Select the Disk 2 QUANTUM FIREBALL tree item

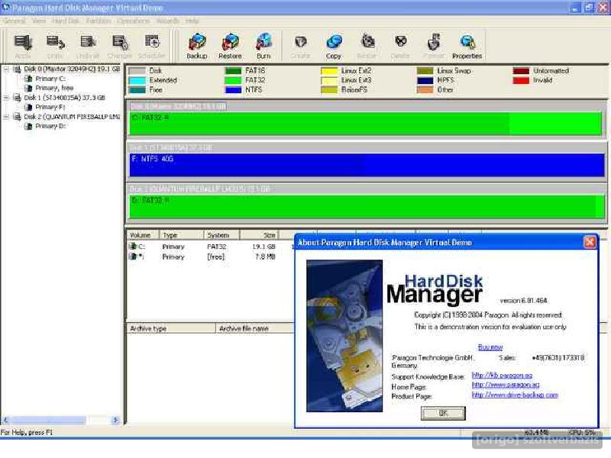(x=72, y=117)
